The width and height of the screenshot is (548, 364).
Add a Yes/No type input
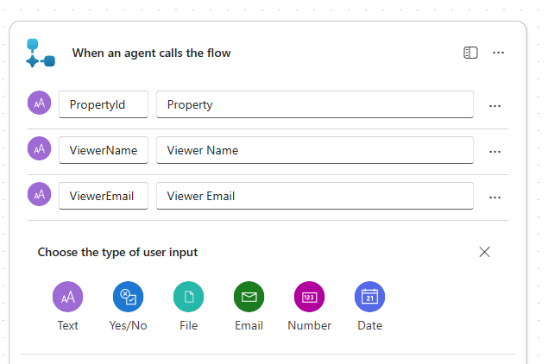point(129,297)
